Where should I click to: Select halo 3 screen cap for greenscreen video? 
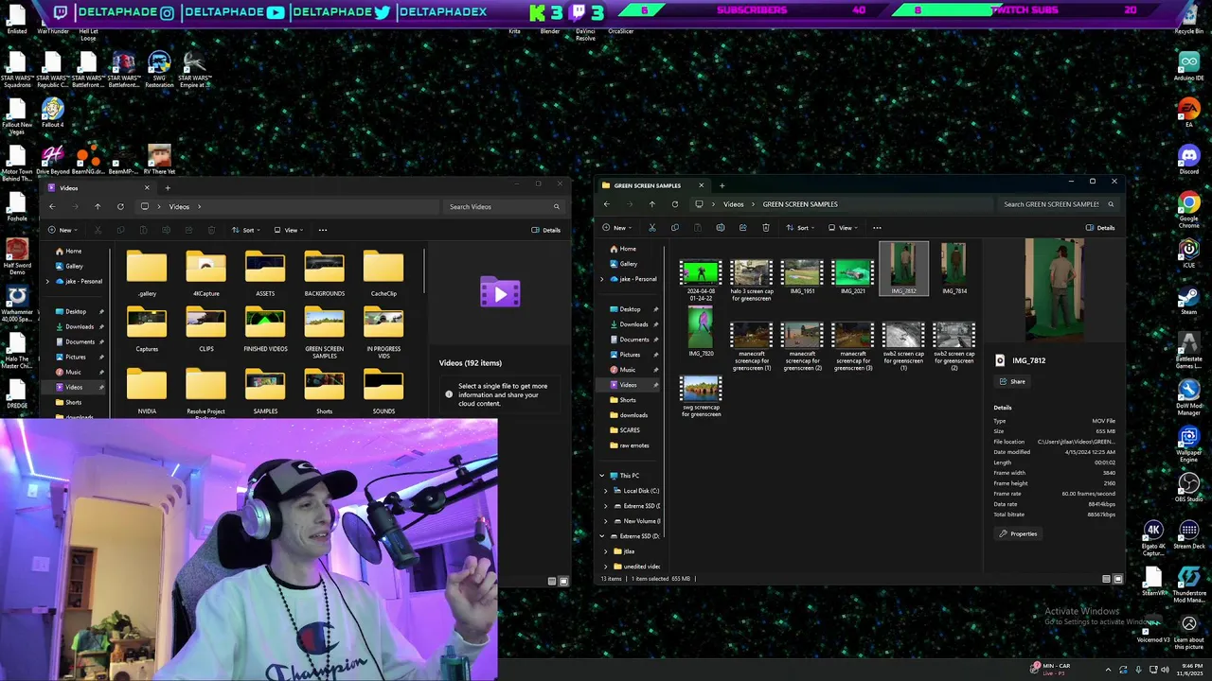751,281
